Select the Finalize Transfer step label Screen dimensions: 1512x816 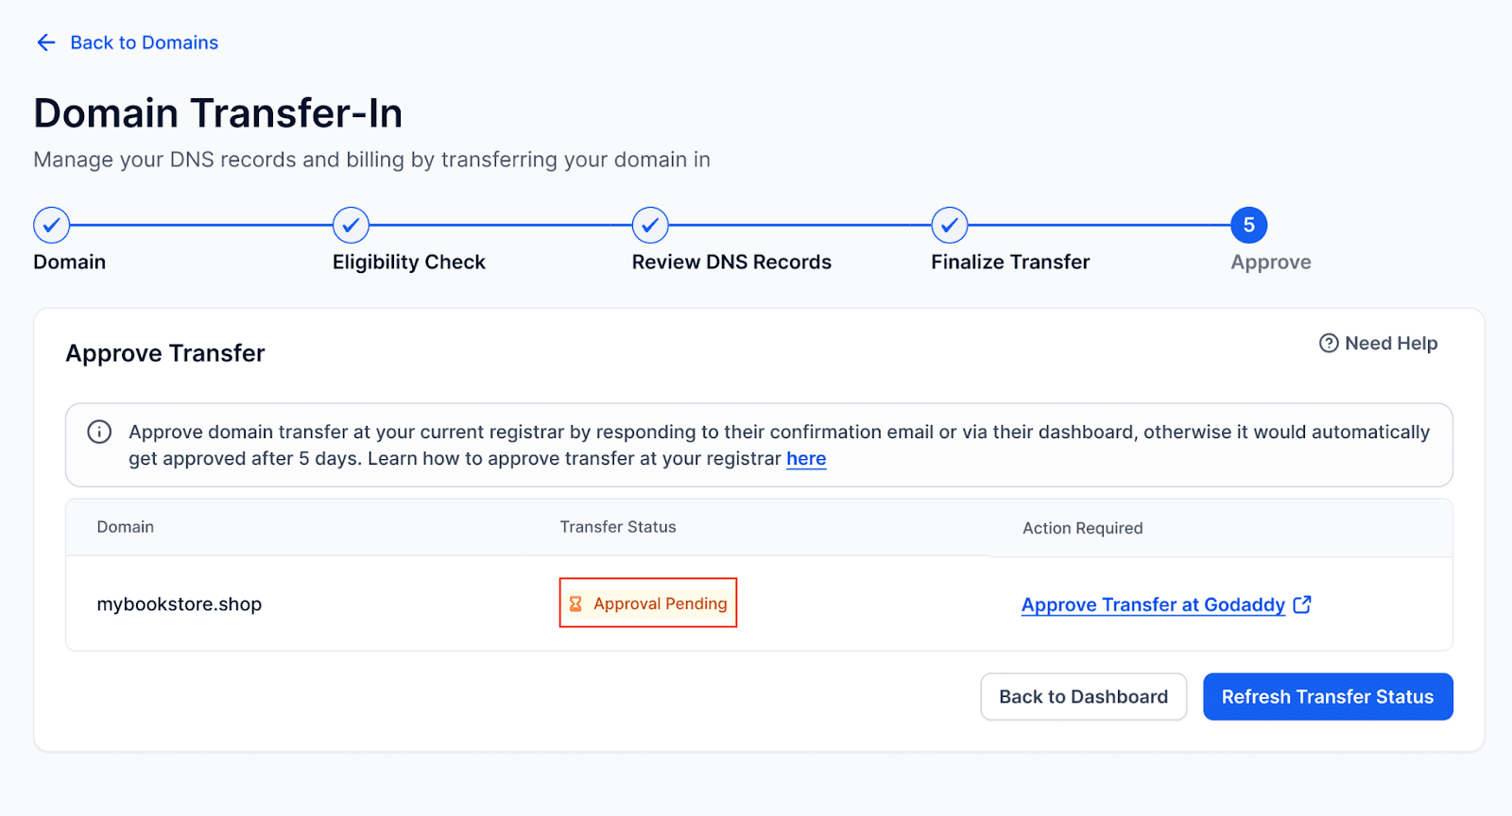[1010, 262]
